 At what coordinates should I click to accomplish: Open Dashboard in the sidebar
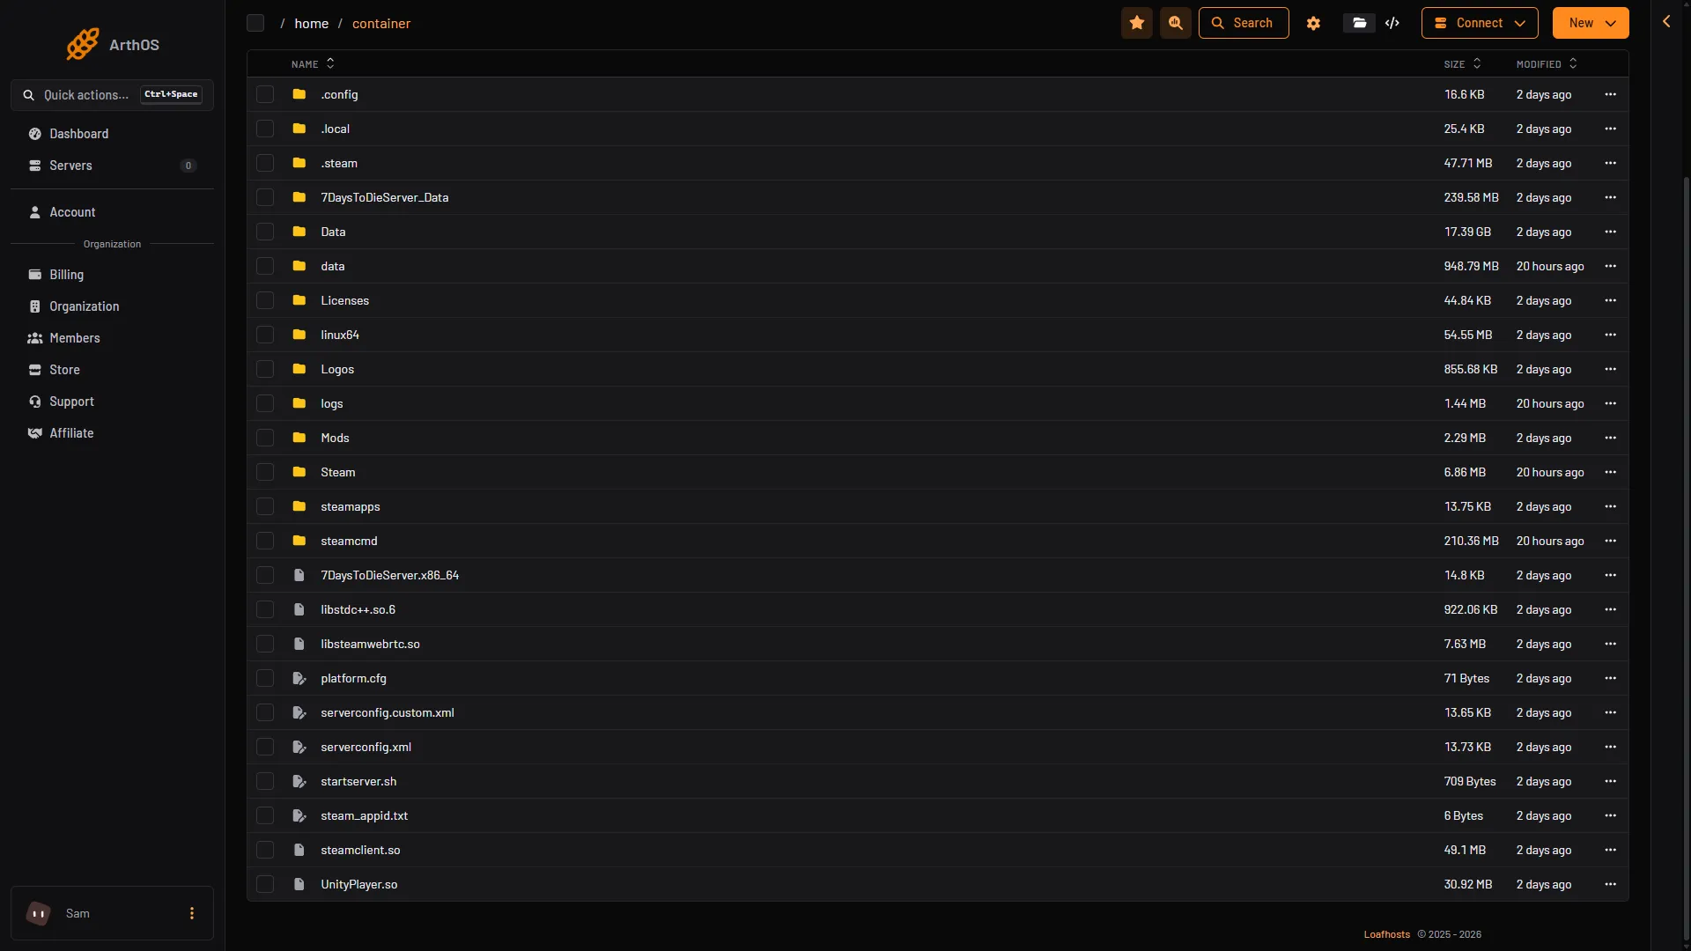point(112,134)
